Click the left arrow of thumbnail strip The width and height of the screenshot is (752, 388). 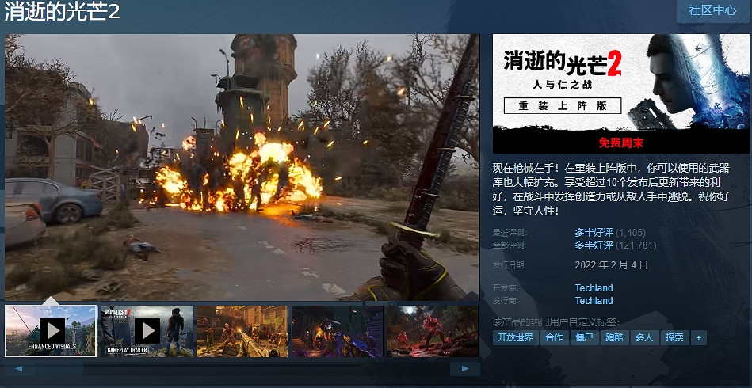[20, 369]
